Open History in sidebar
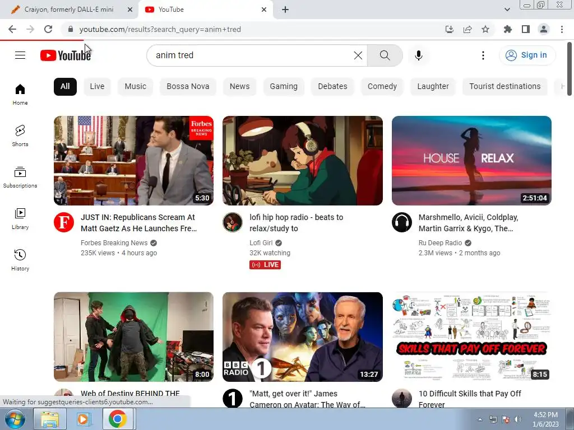Screen dimensions: 574x430 click(x=20, y=260)
